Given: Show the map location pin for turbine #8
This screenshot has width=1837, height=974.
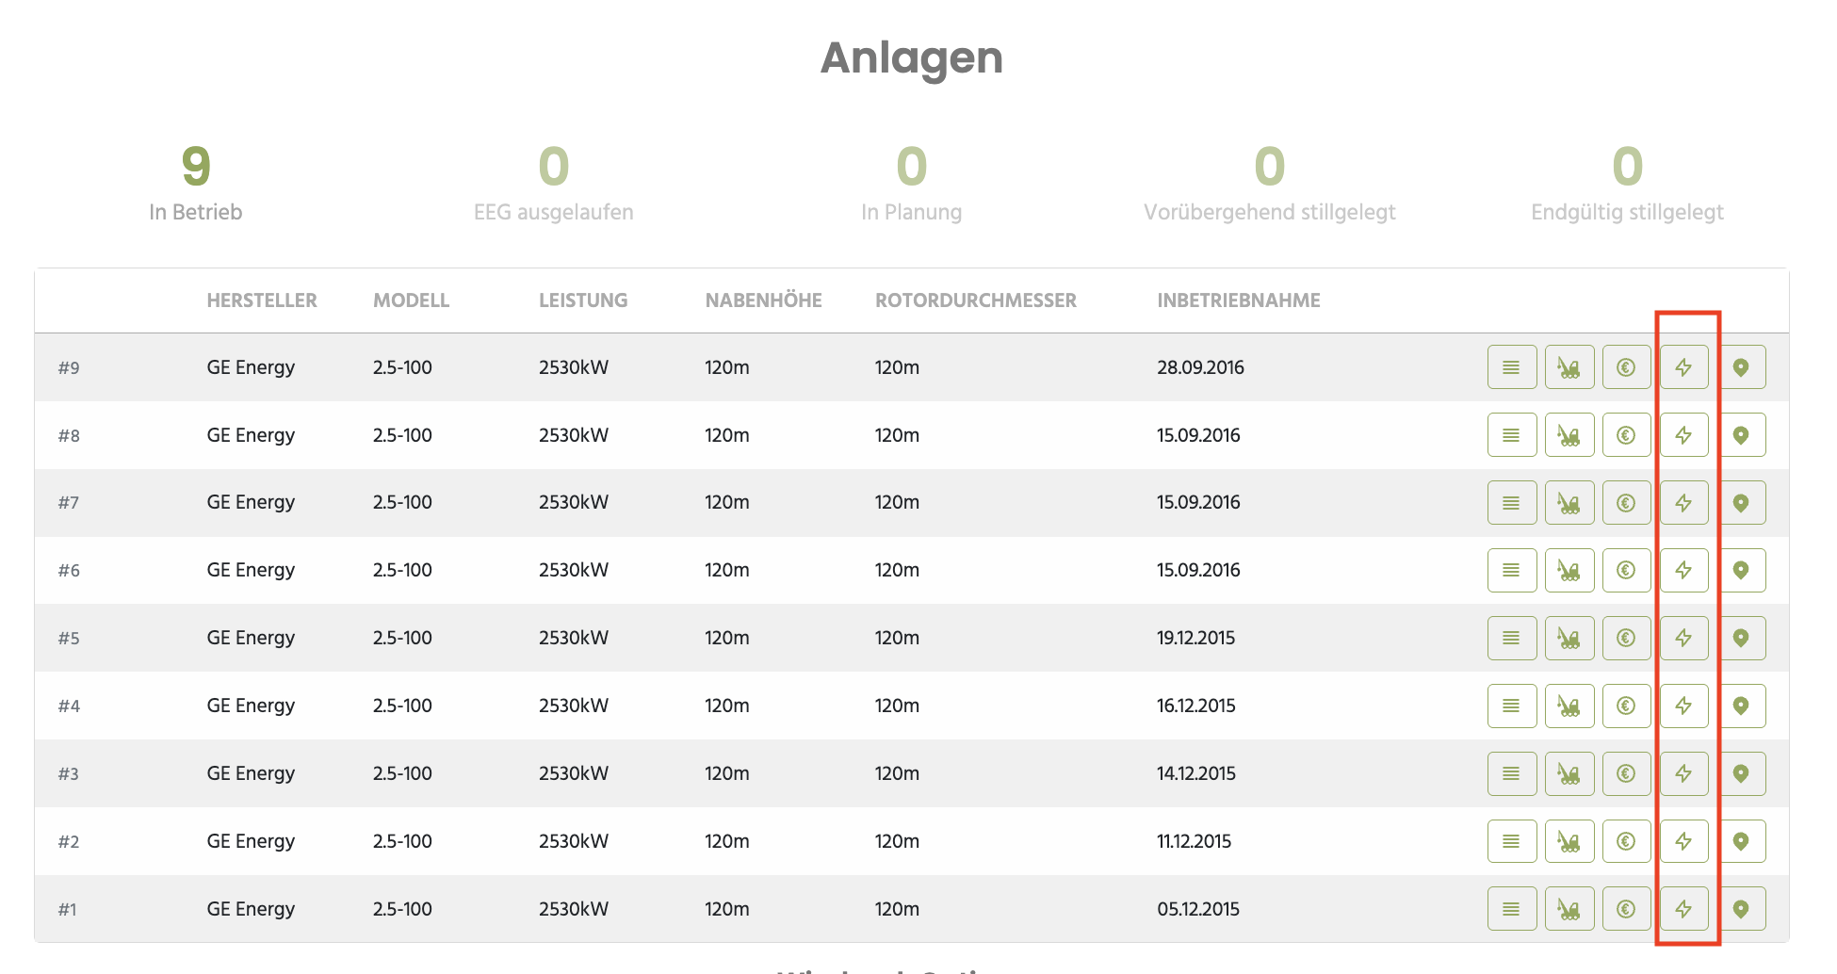Looking at the screenshot, I should click(1741, 435).
